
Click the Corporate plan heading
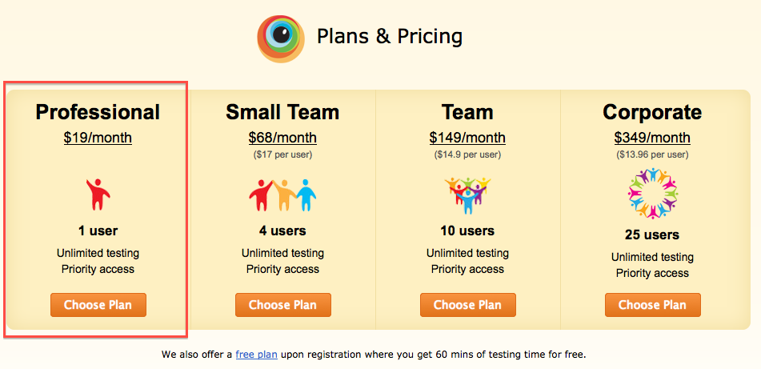click(x=652, y=112)
